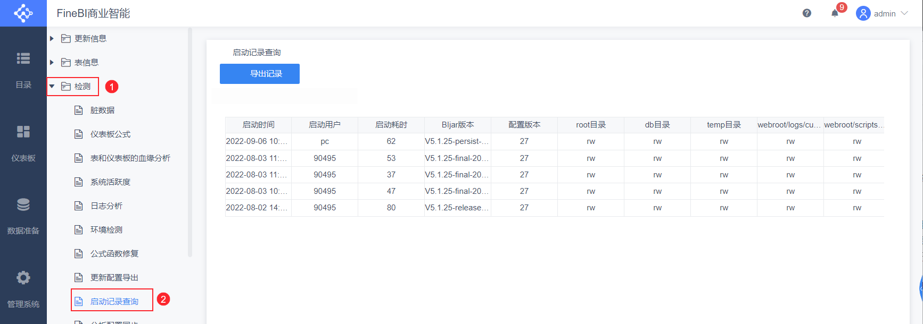923x324 pixels.
Task: Click the 配置版本 column header
Action: tap(524, 125)
